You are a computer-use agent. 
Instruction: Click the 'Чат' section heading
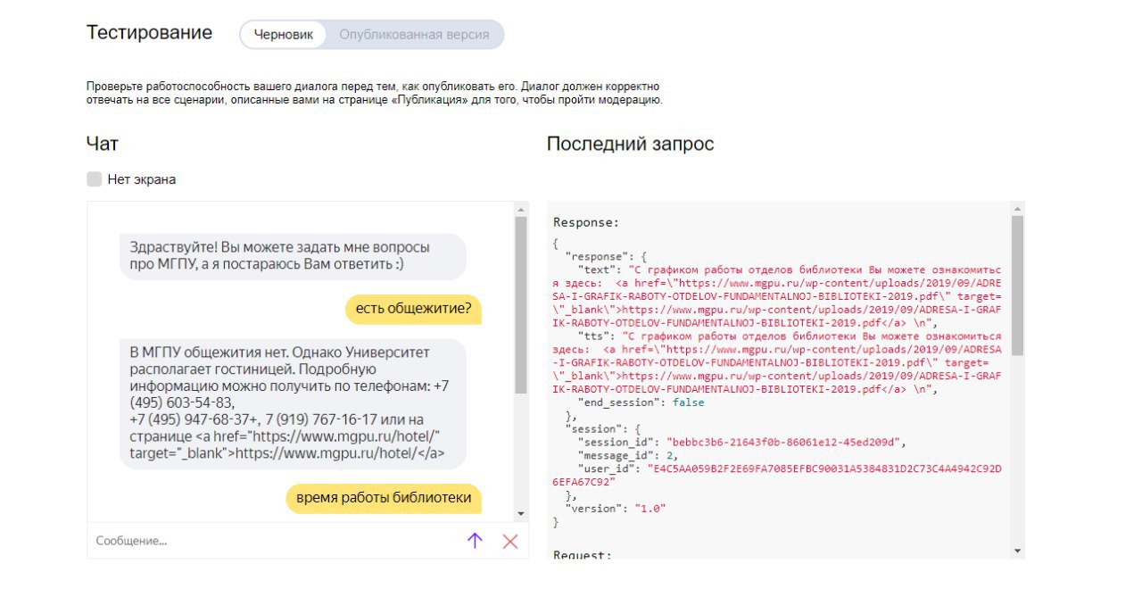[102, 144]
